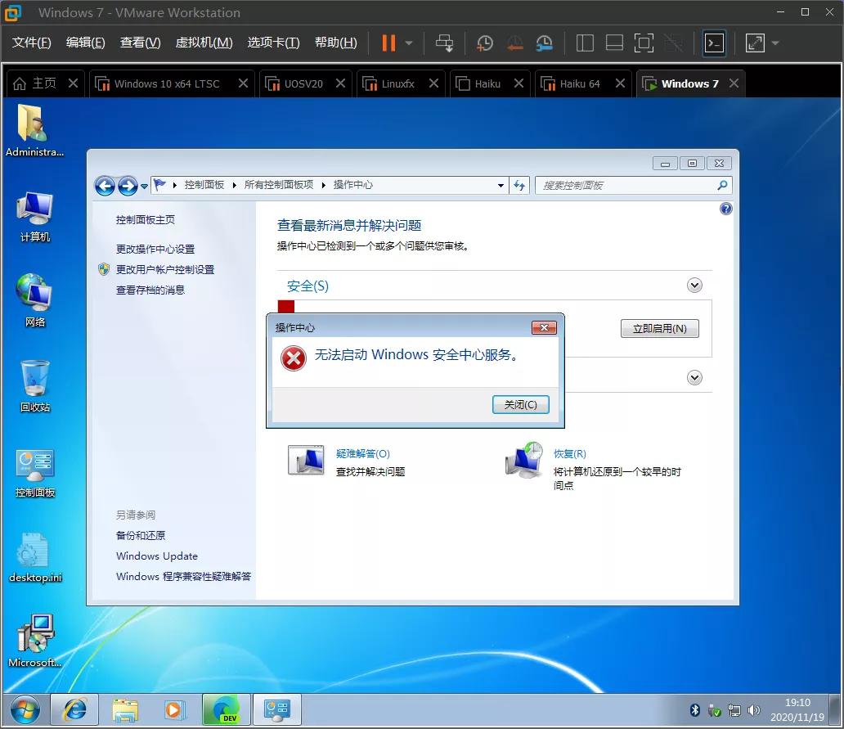Viewport: 844px width, 729px height.
Task: Revert to snapshot via the revert icon
Action: 514,43
